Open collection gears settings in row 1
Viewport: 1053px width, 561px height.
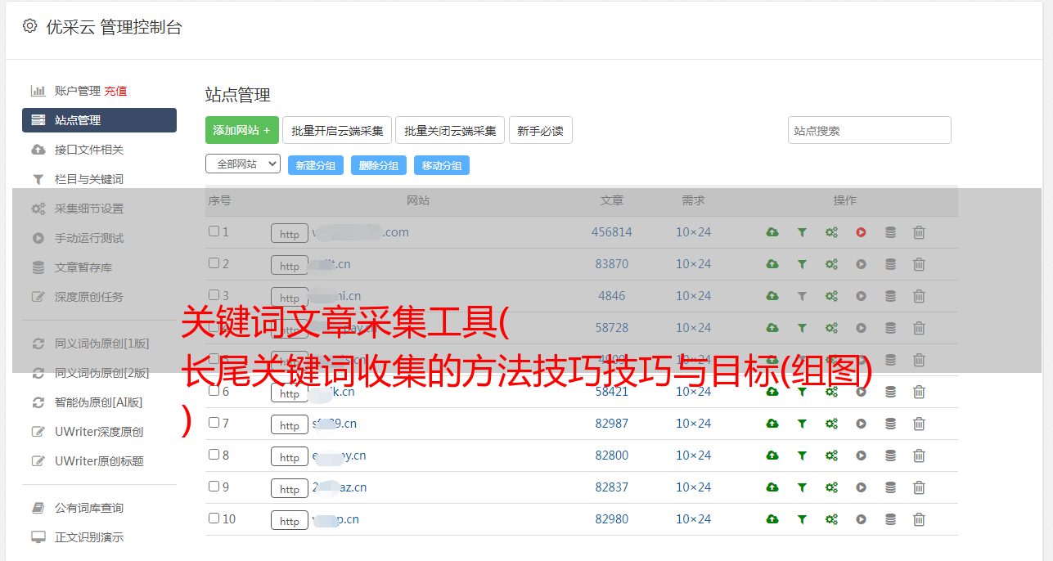pyautogui.click(x=831, y=232)
